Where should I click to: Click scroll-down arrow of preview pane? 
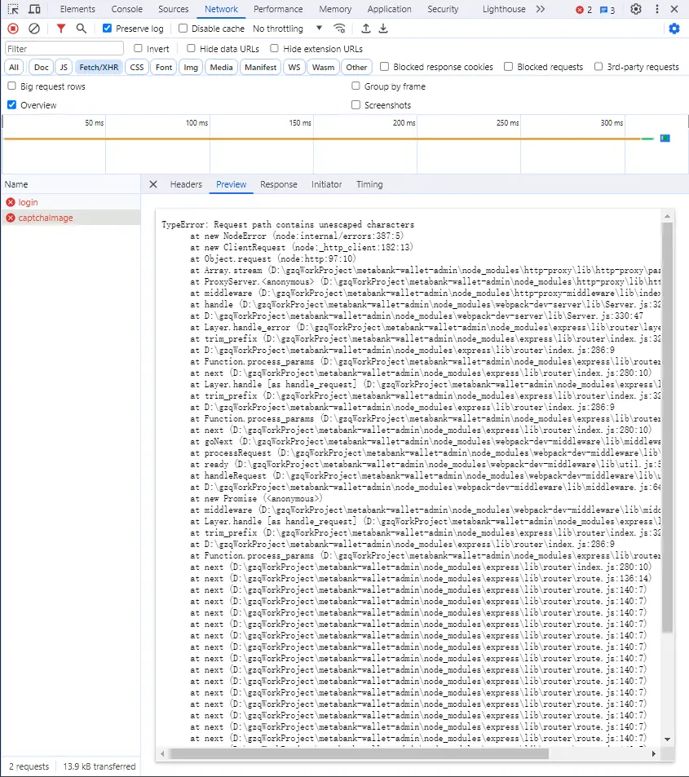coord(667,739)
